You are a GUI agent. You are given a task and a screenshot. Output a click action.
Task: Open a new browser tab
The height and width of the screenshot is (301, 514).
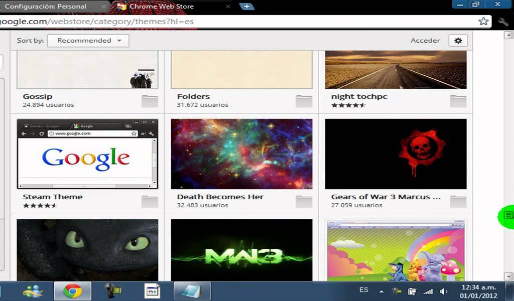coord(246,6)
